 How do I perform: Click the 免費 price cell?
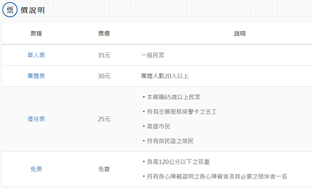104,169
